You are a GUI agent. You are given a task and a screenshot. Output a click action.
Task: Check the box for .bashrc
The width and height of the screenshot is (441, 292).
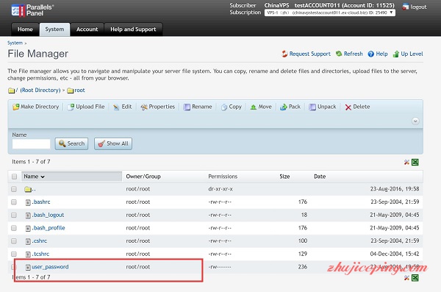[14, 202]
